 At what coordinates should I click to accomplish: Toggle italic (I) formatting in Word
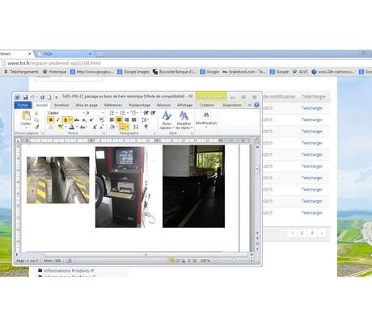point(57,120)
